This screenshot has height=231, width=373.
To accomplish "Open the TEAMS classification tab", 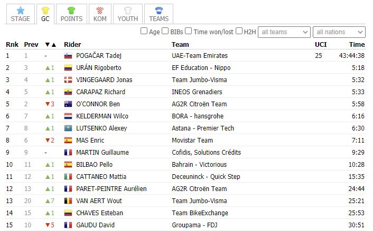I will click(x=158, y=14).
